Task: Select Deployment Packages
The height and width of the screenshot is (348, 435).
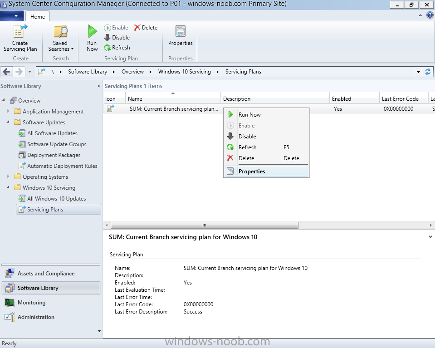Action: click(49, 155)
